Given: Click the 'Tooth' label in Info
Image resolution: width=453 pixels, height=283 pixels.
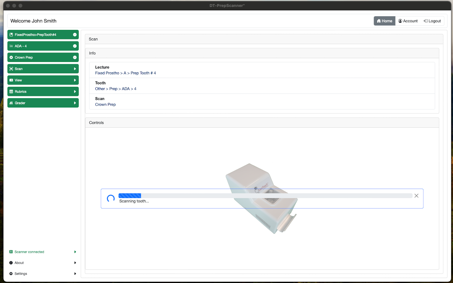Looking at the screenshot, I should click(x=100, y=83).
